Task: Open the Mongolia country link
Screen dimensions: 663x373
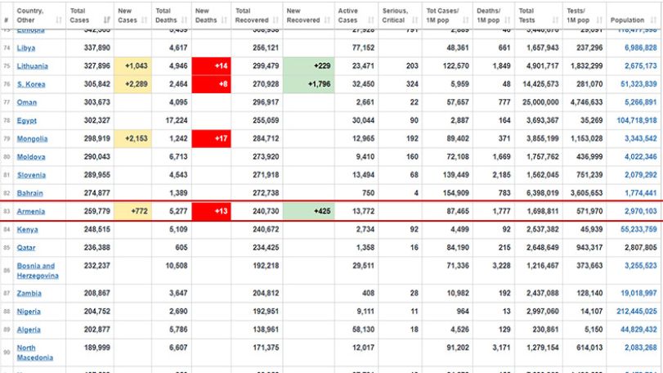Action: pos(32,139)
